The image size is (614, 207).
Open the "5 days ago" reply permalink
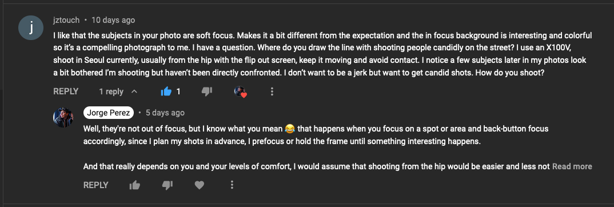coord(165,113)
